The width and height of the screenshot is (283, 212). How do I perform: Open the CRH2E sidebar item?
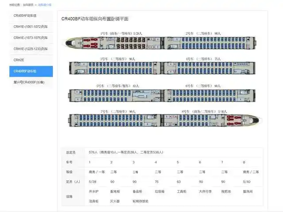[31, 60]
